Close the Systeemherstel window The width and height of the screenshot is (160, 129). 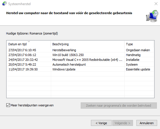[156, 4]
